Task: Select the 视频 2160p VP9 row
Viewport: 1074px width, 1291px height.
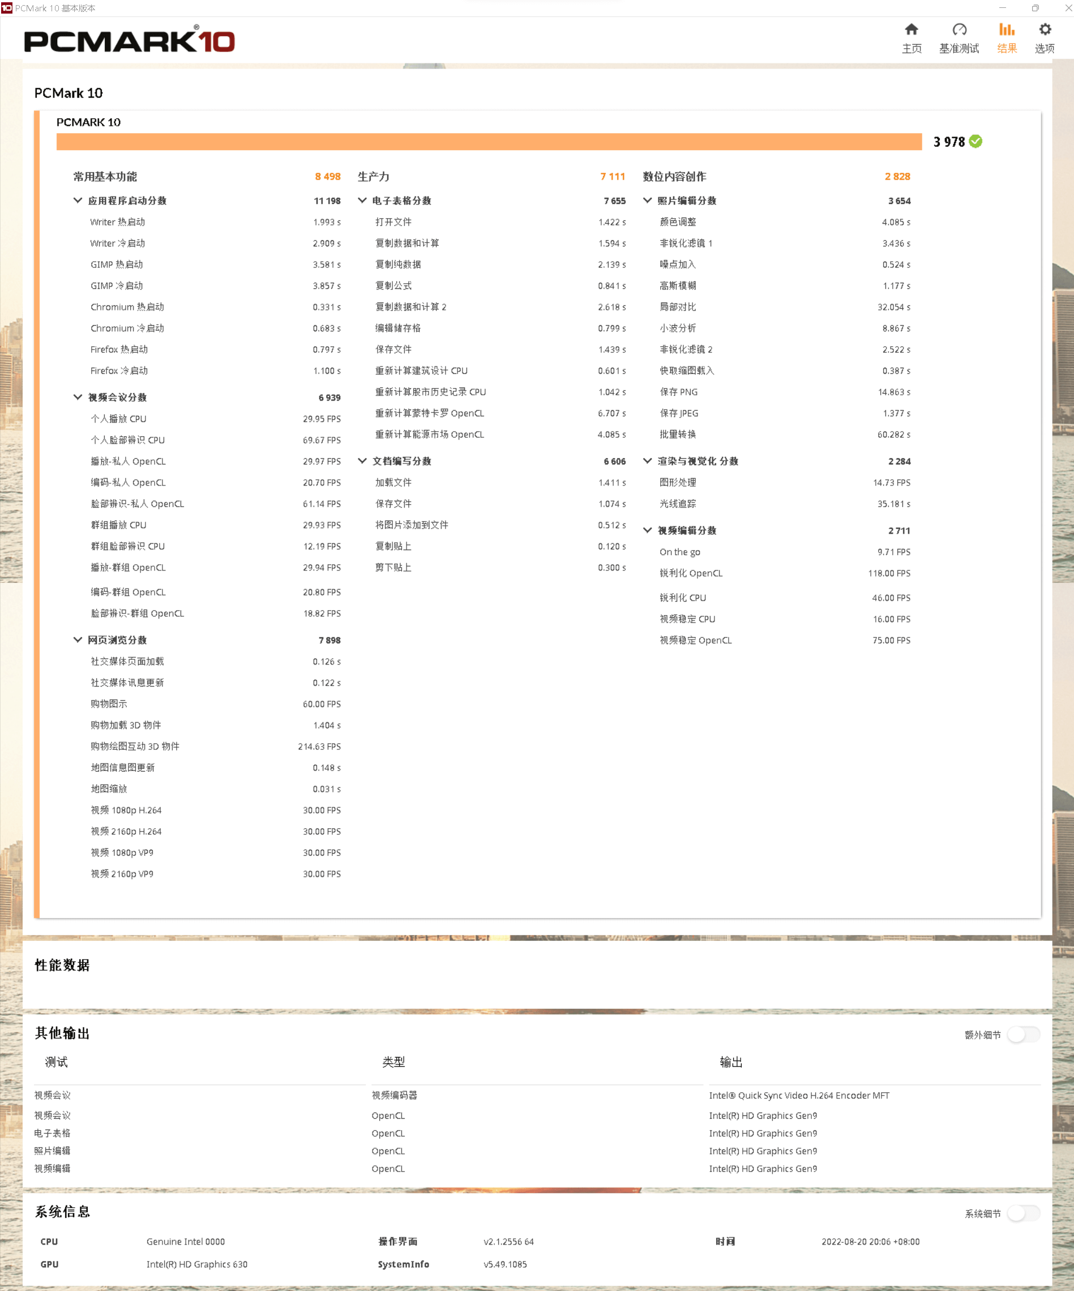Action: click(215, 874)
